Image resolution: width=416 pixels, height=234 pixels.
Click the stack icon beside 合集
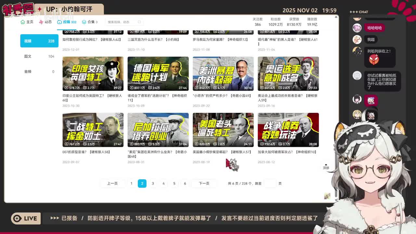tap(84, 22)
